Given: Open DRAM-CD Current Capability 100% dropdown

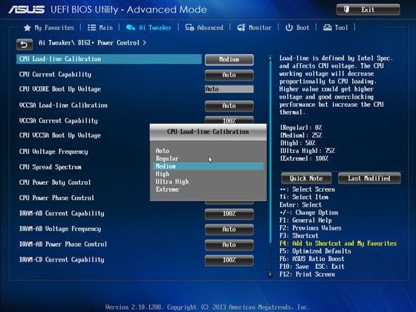Looking at the screenshot, I should tap(230, 260).
